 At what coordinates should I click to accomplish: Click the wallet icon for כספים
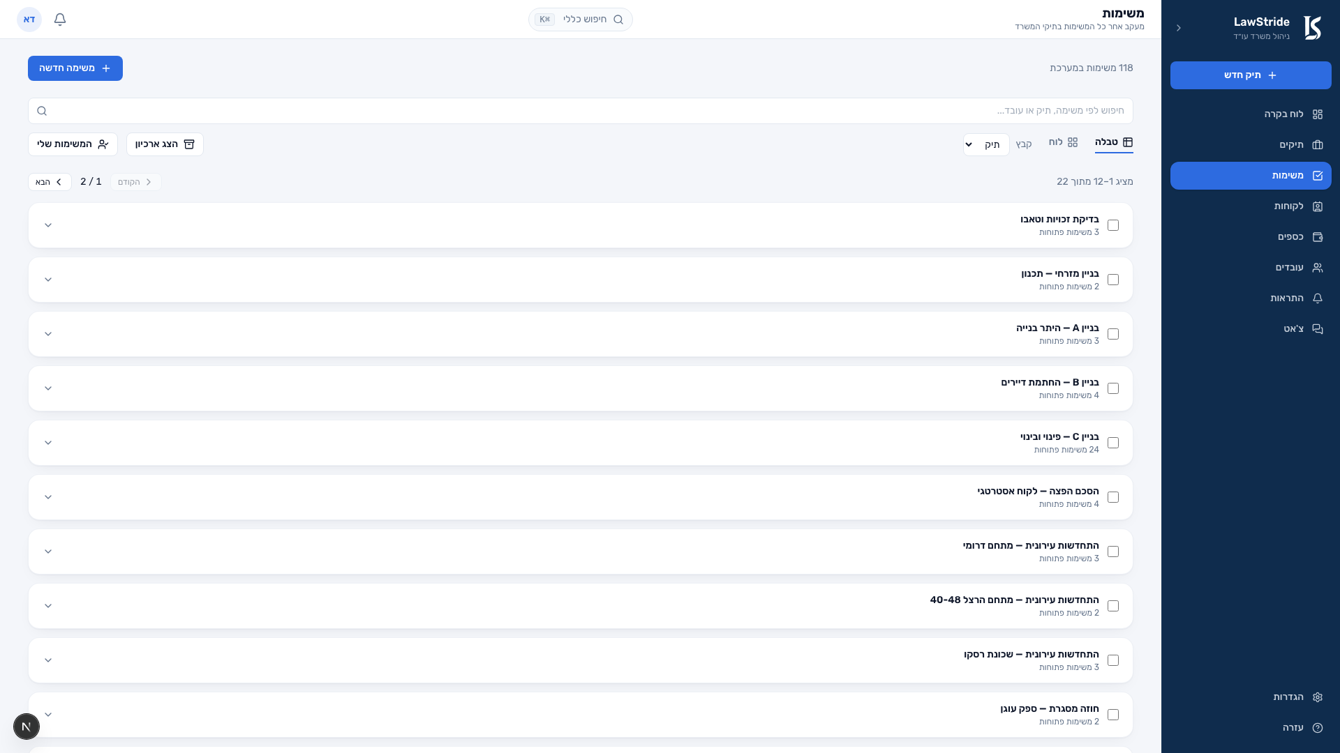tap(1318, 237)
